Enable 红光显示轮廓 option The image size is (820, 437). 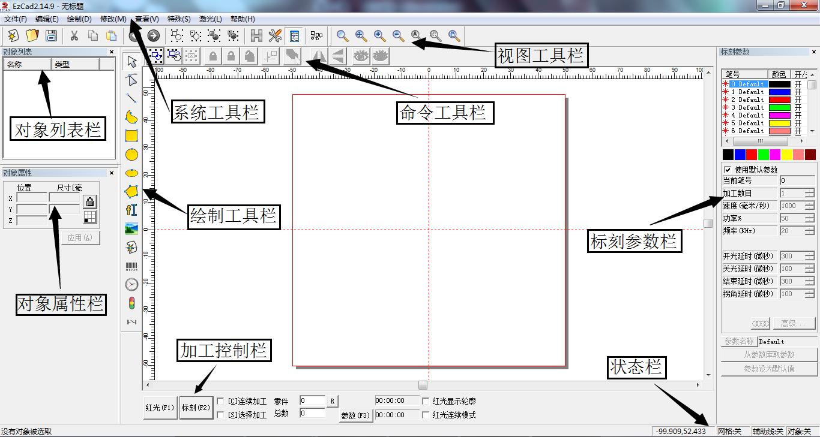click(x=426, y=400)
